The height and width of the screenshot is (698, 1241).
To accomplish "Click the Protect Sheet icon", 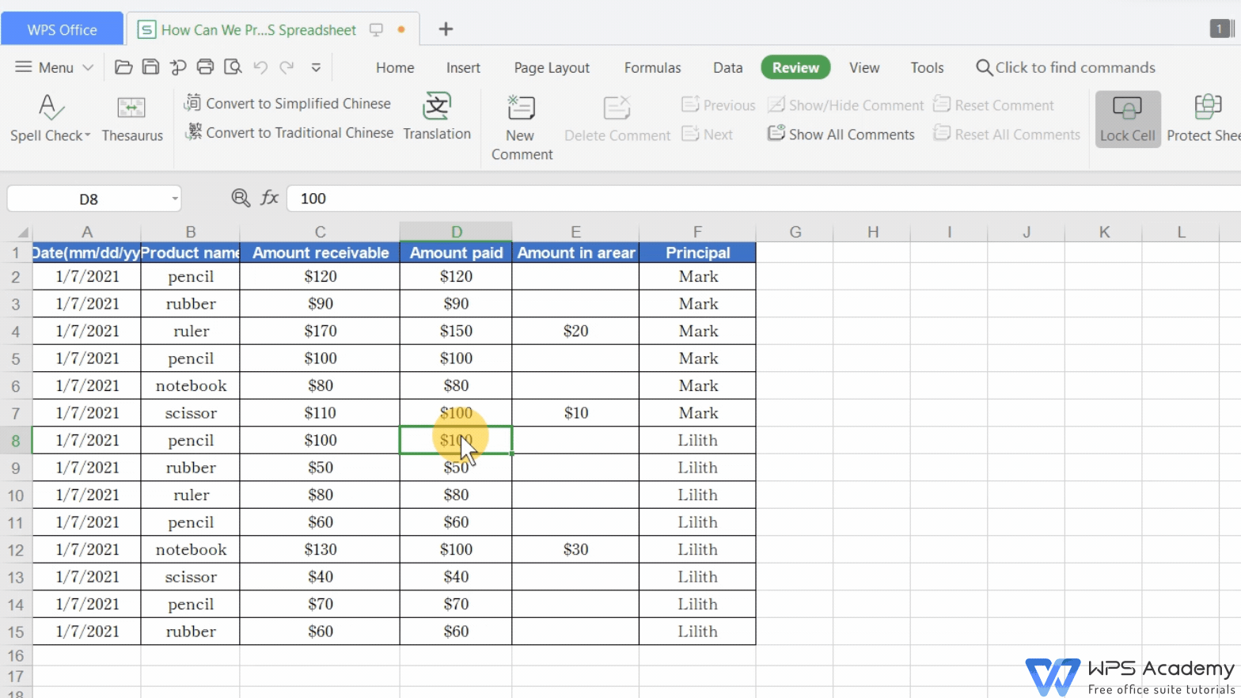I will (x=1208, y=107).
